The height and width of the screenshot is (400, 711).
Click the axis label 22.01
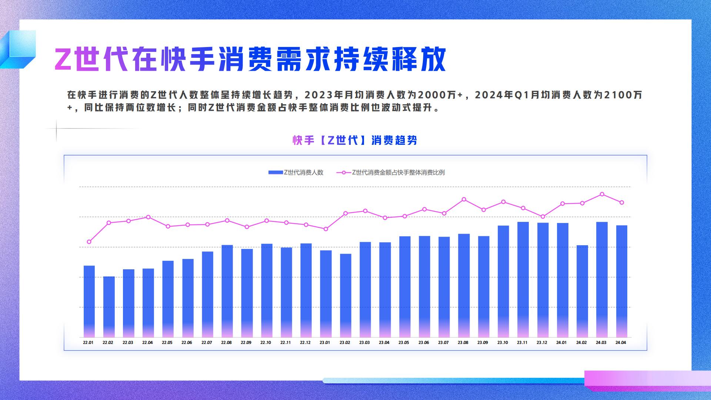88,343
